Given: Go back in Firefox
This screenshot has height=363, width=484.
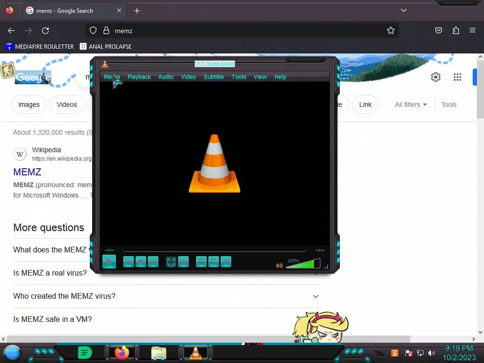Looking at the screenshot, I should click(11, 31).
